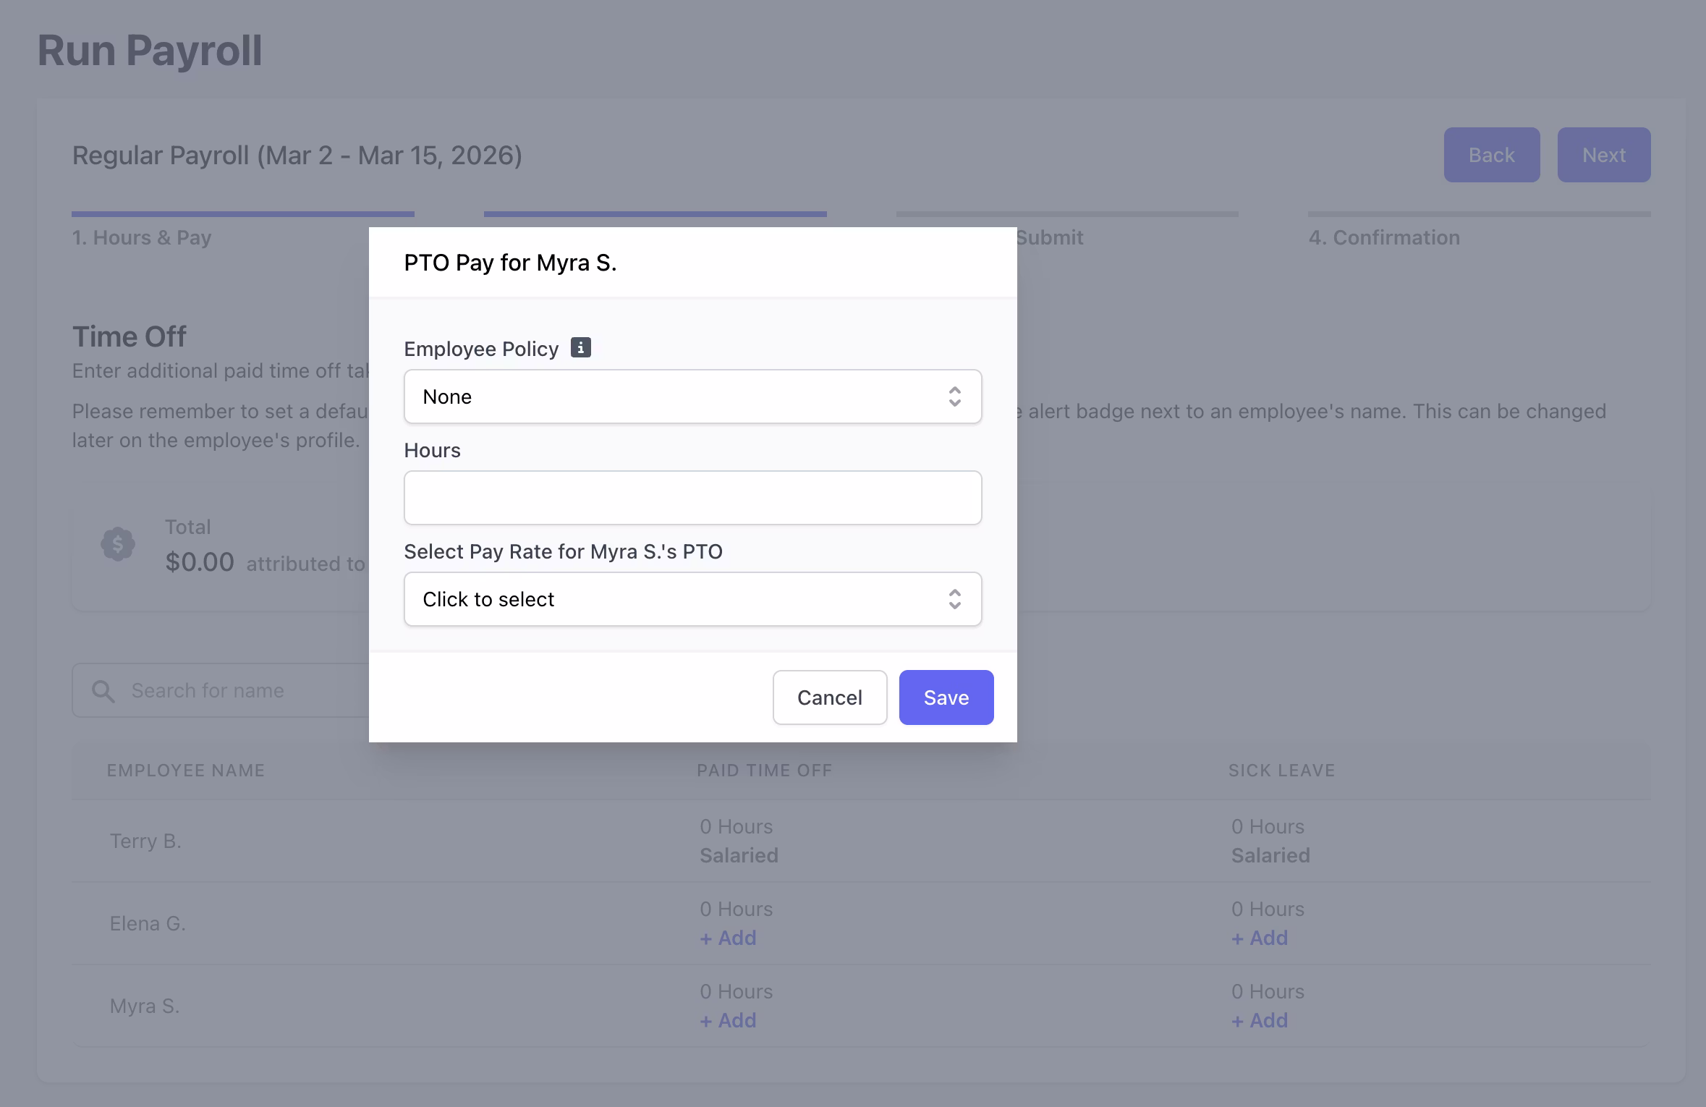Click the Back button
The width and height of the screenshot is (1706, 1107).
[x=1491, y=155]
